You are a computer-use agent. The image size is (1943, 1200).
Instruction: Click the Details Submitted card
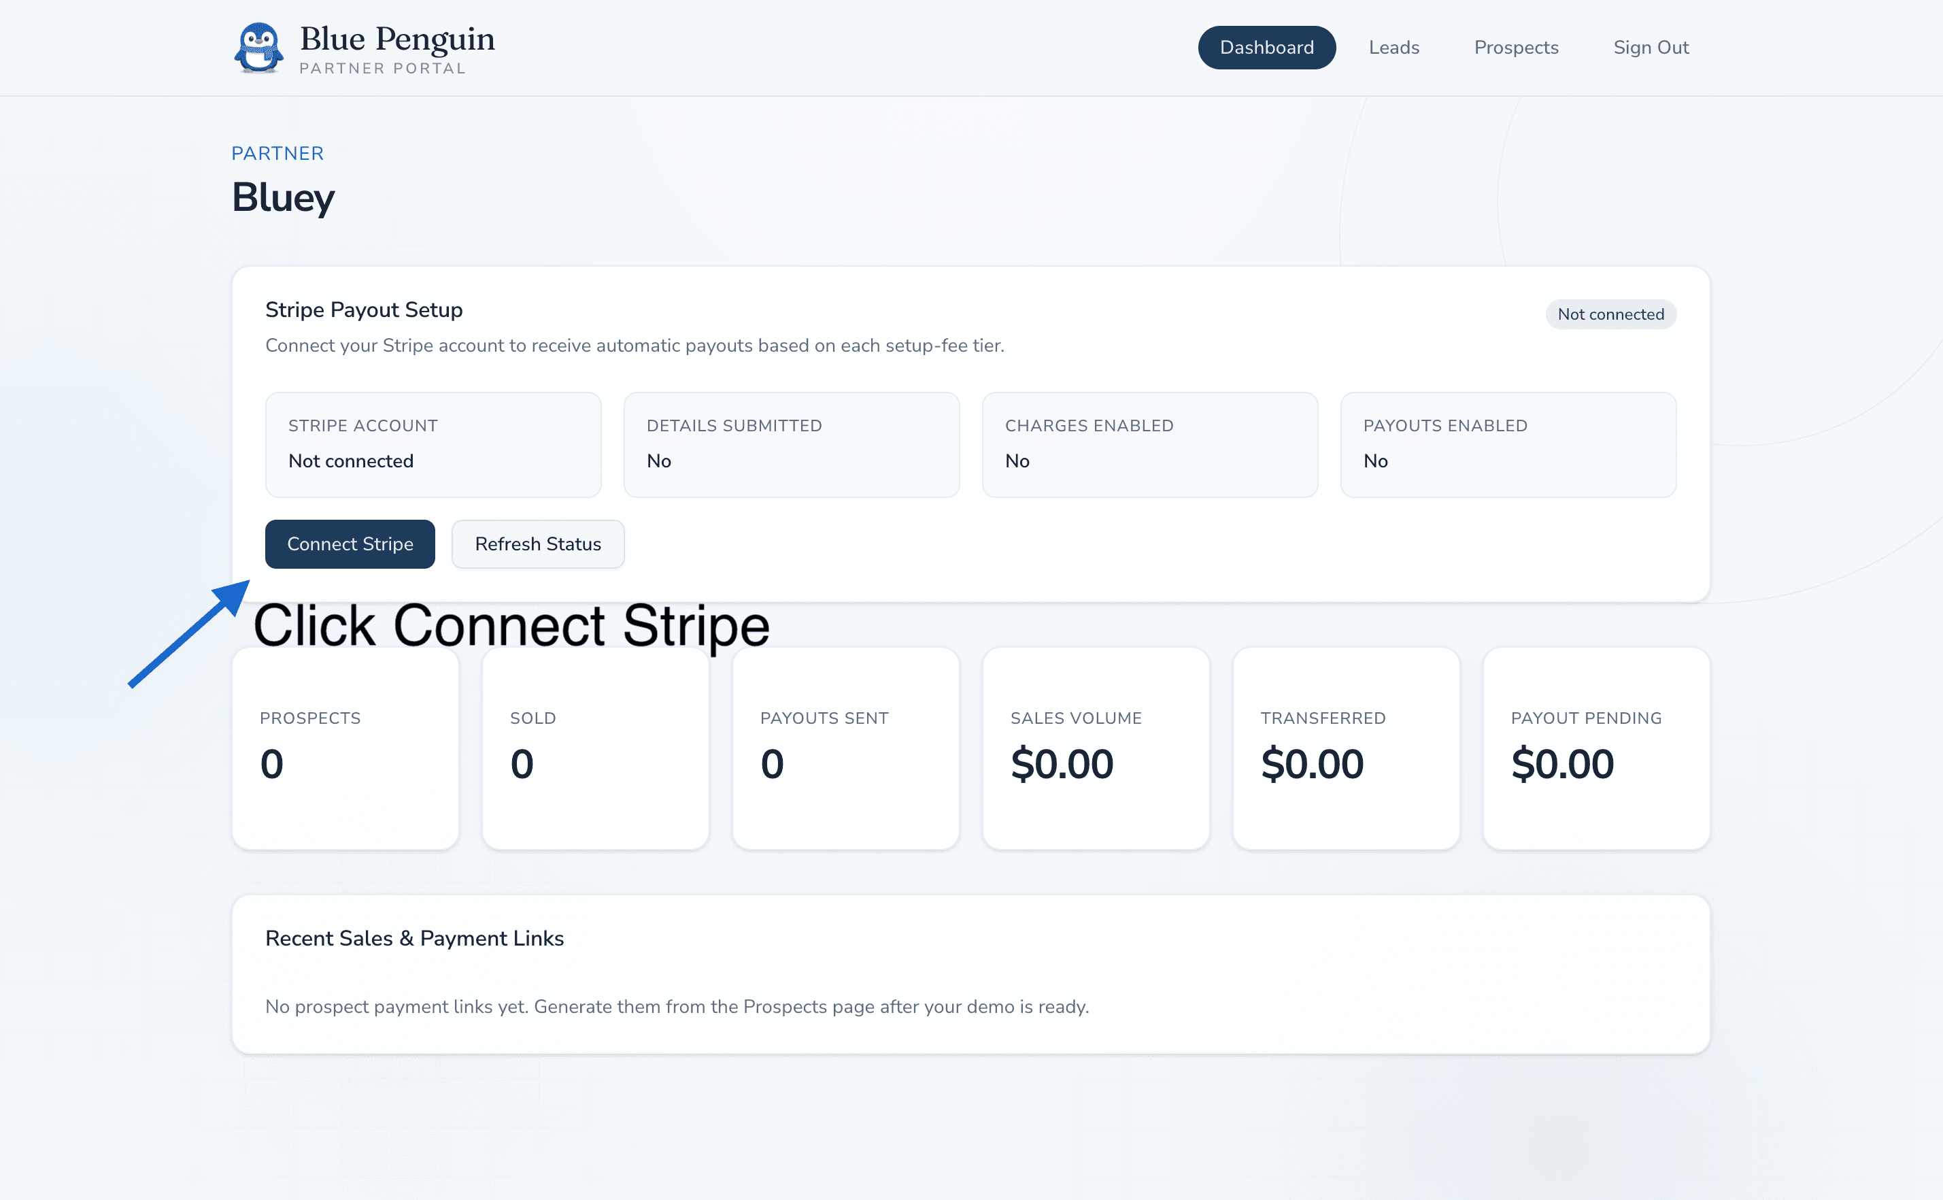[x=791, y=444]
